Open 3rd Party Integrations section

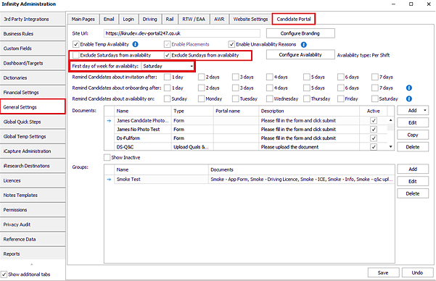(33, 19)
